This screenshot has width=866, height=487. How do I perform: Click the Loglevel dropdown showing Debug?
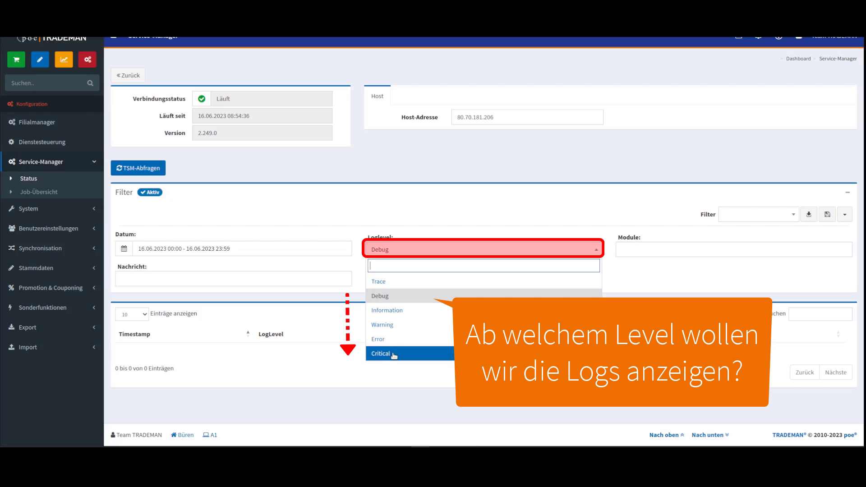483,249
